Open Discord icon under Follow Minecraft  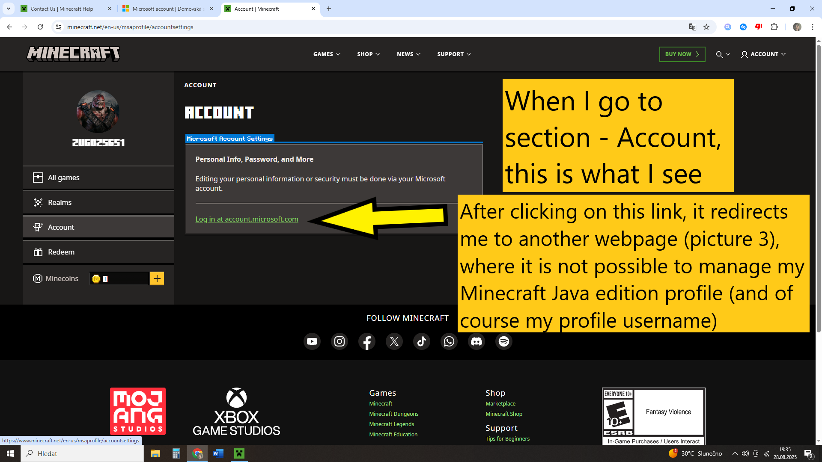pyautogui.click(x=477, y=341)
